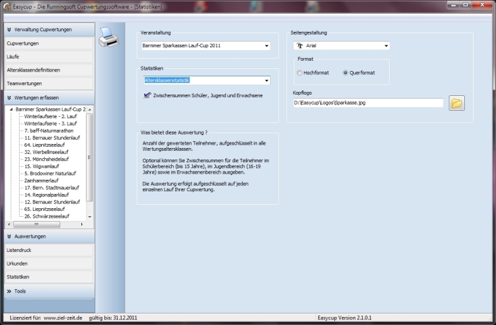Select the Hochformat radio button
This screenshot has width=496, height=325.
[300, 72]
